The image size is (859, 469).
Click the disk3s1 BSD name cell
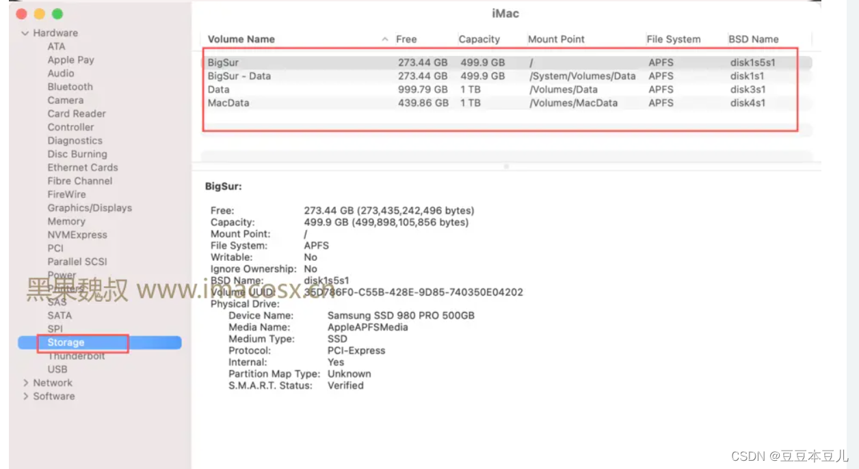[748, 89]
